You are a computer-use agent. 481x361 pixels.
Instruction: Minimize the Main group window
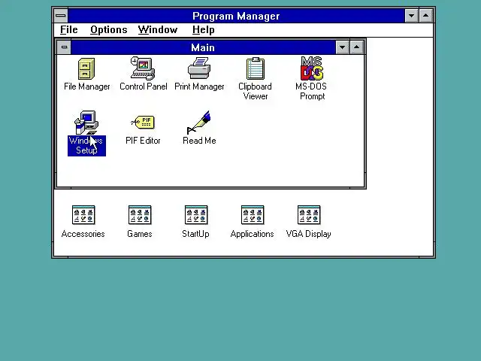343,47
